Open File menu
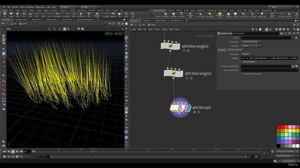300x168 pixels. click(x=4, y=7)
